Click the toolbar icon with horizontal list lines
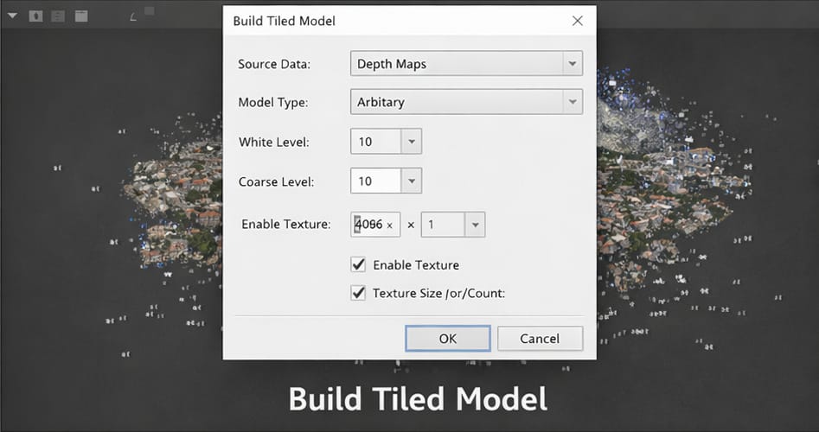The image size is (819, 432). (58, 16)
